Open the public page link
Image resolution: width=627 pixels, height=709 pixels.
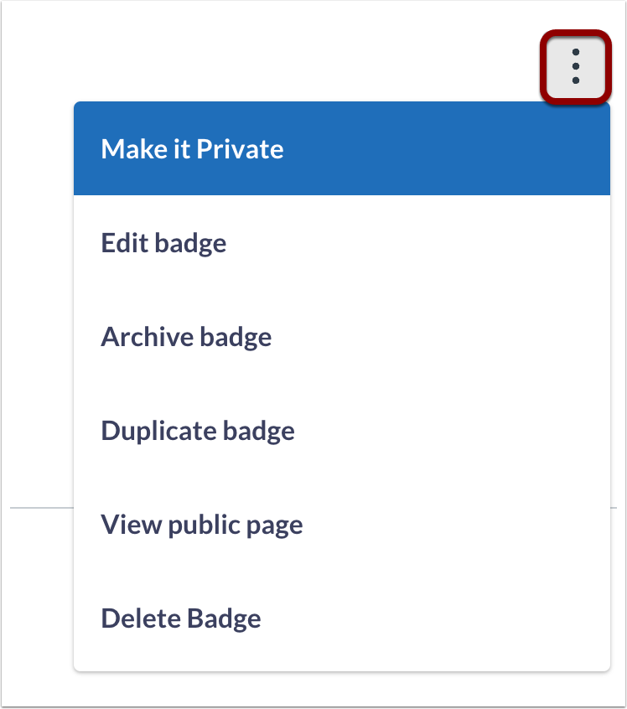click(201, 524)
